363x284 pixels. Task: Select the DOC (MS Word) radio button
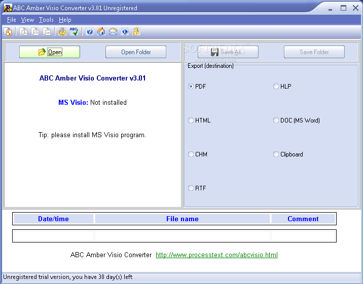pos(276,120)
